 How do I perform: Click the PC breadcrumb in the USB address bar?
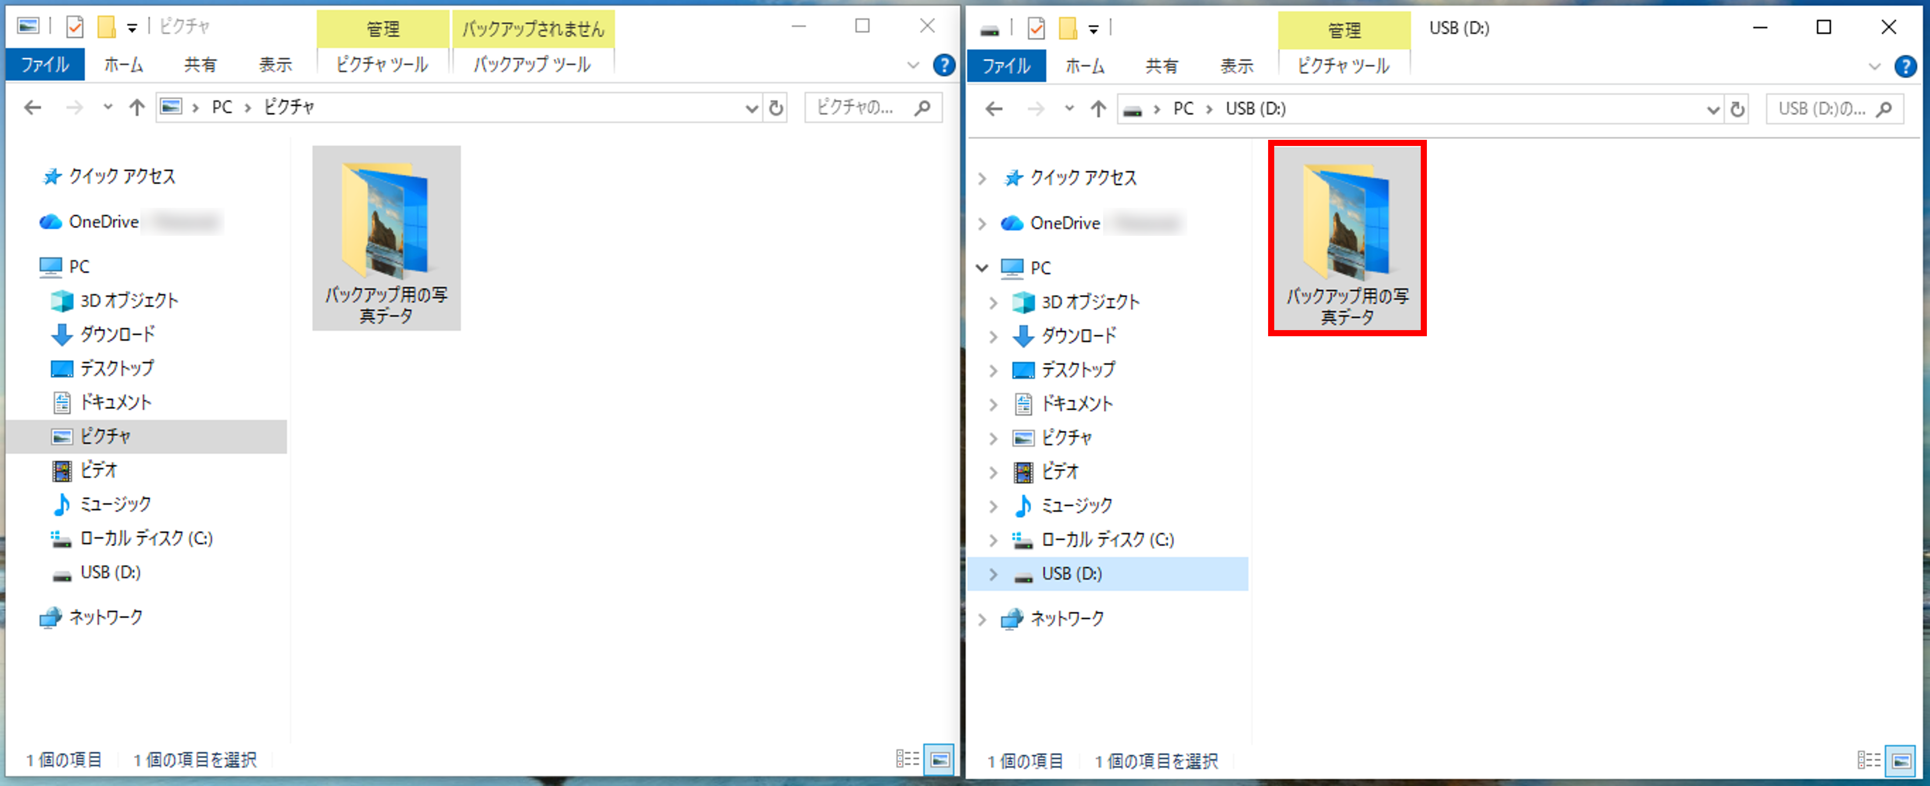(x=1183, y=109)
